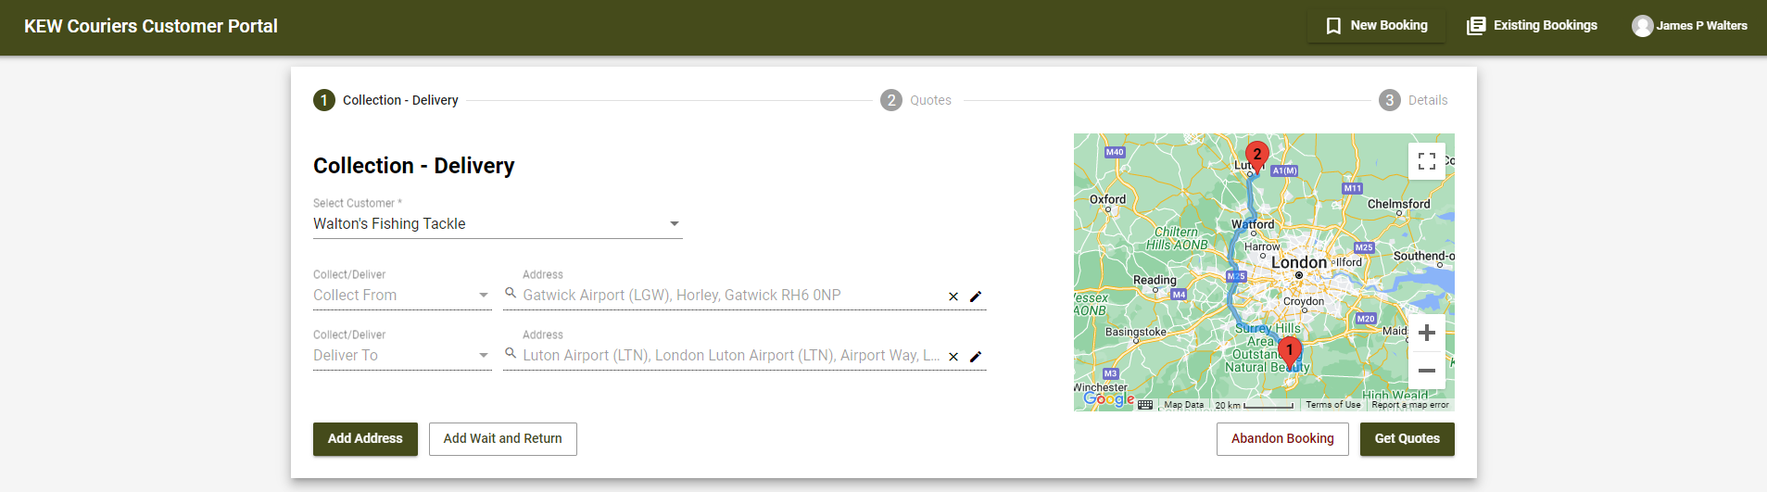Open Existing Bookings

pos(1532,26)
